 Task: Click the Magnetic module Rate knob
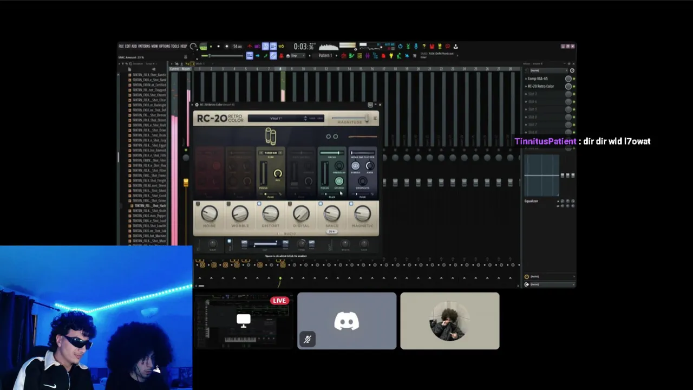(x=370, y=166)
